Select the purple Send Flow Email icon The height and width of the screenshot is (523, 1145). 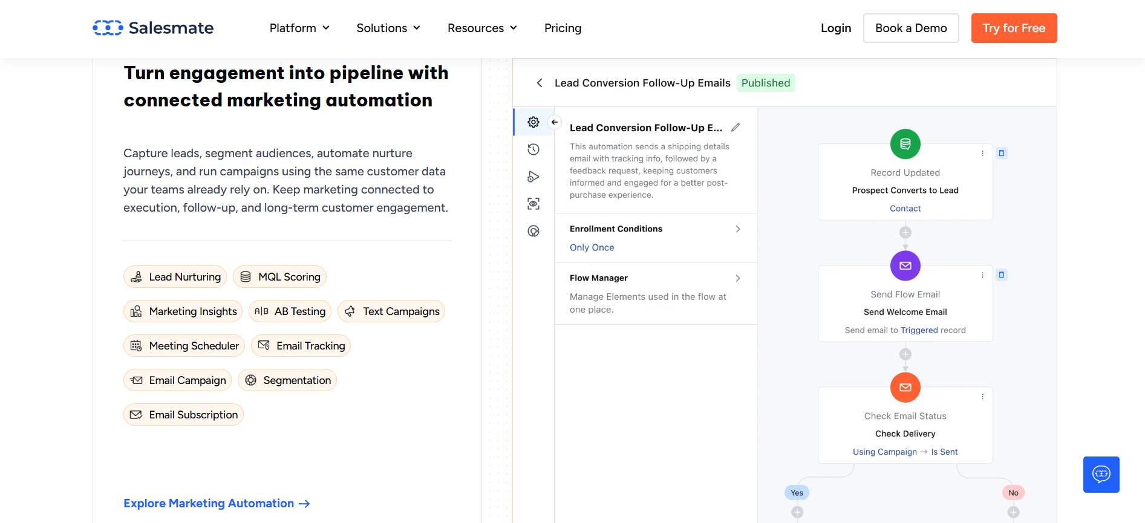(905, 265)
